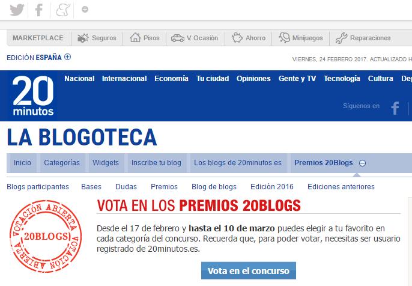Open Inscribe tu blog tab
This screenshot has width=412, height=286.
tap(156, 163)
